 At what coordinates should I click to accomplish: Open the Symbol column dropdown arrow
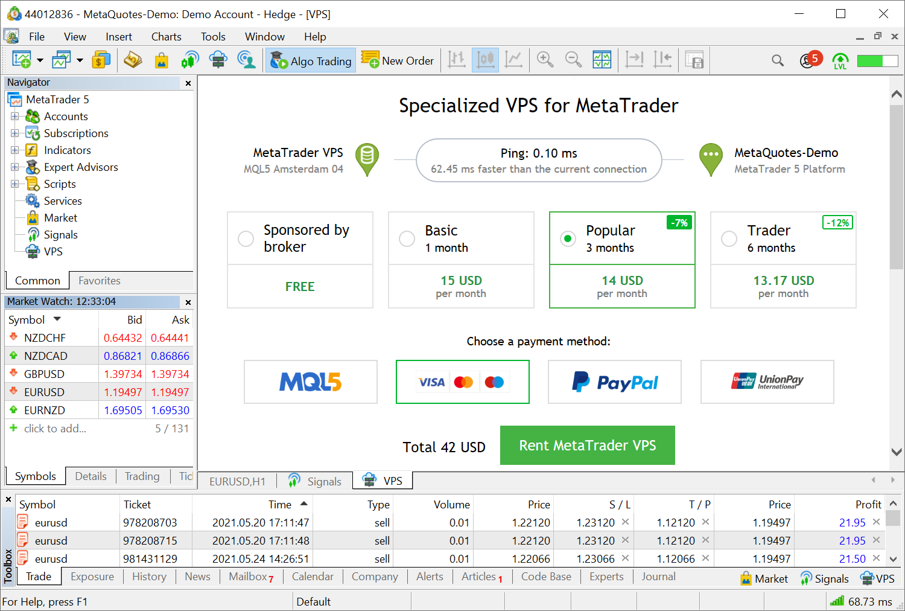(57, 319)
